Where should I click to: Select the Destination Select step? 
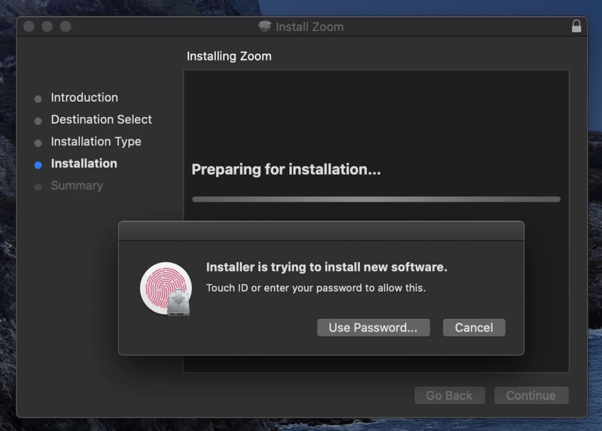(101, 120)
